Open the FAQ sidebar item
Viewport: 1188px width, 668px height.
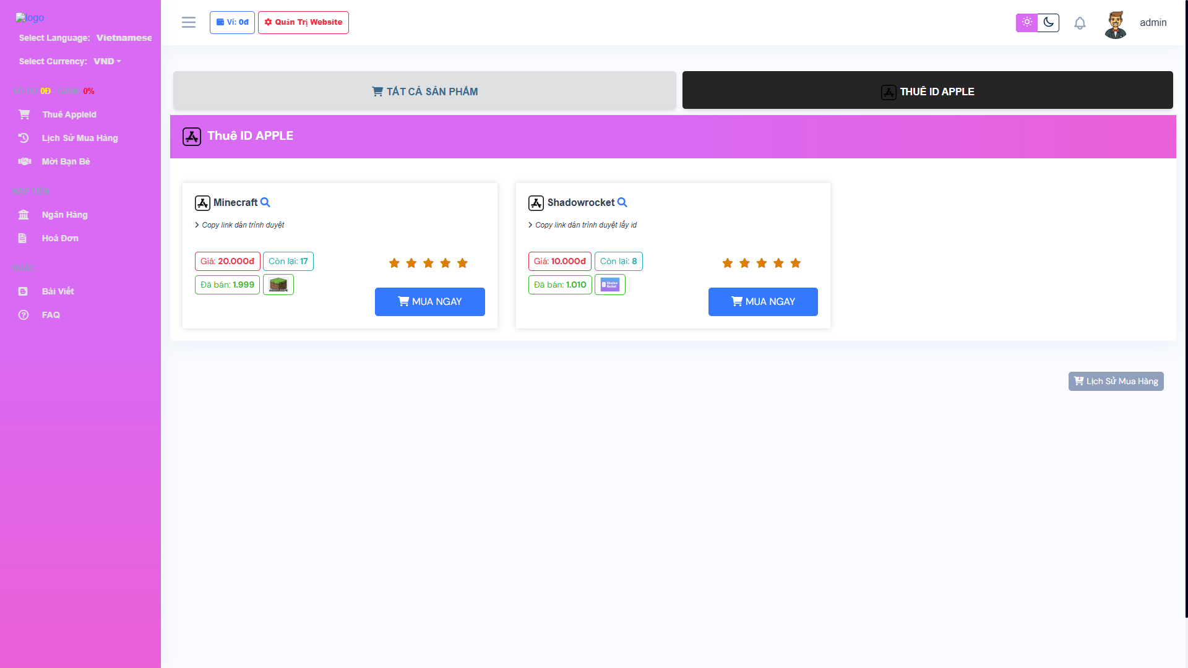[x=51, y=315]
